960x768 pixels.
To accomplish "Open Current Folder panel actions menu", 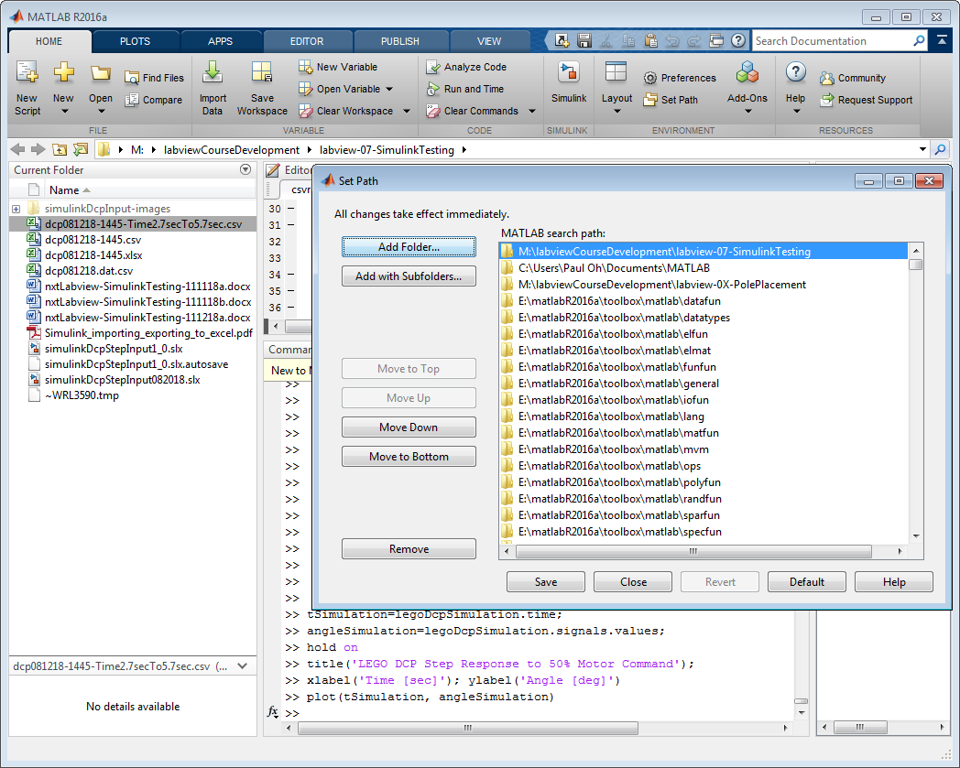I will point(245,169).
